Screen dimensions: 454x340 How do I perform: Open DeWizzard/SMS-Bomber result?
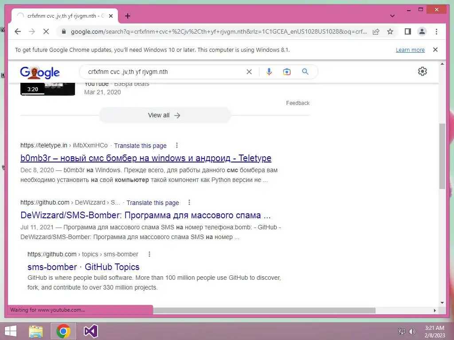(x=145, y=216)
